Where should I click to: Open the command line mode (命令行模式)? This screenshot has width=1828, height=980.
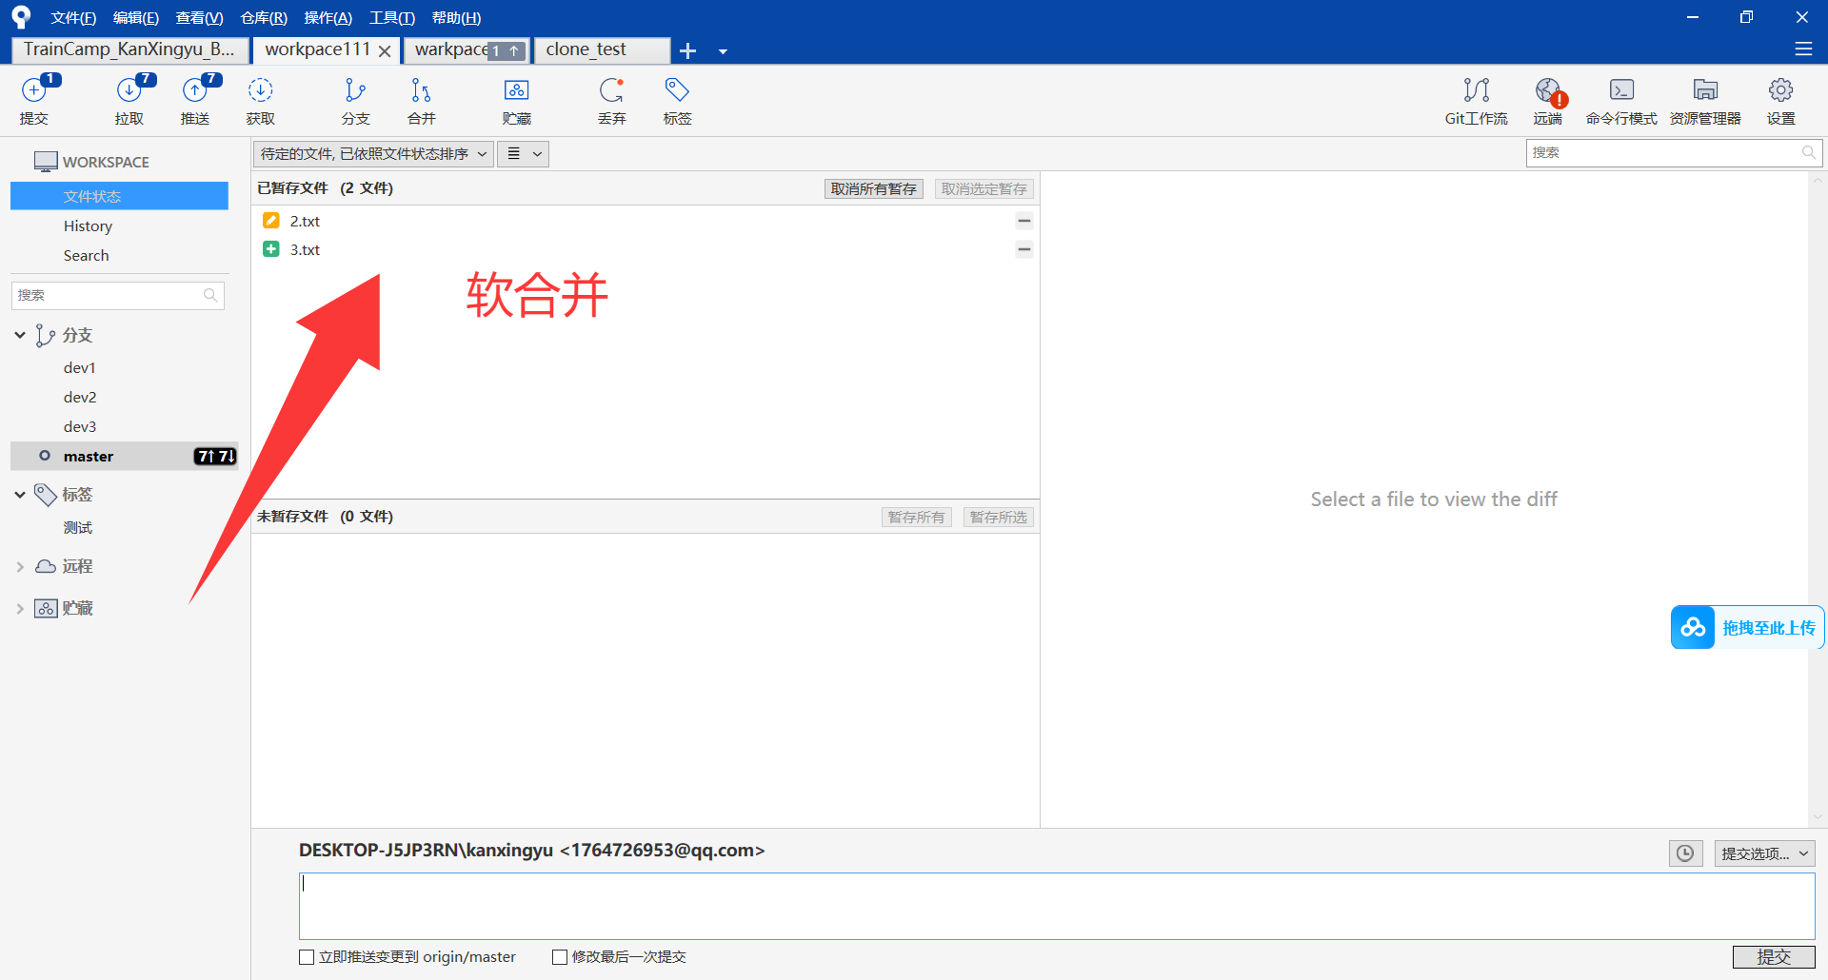(1621, 99)
